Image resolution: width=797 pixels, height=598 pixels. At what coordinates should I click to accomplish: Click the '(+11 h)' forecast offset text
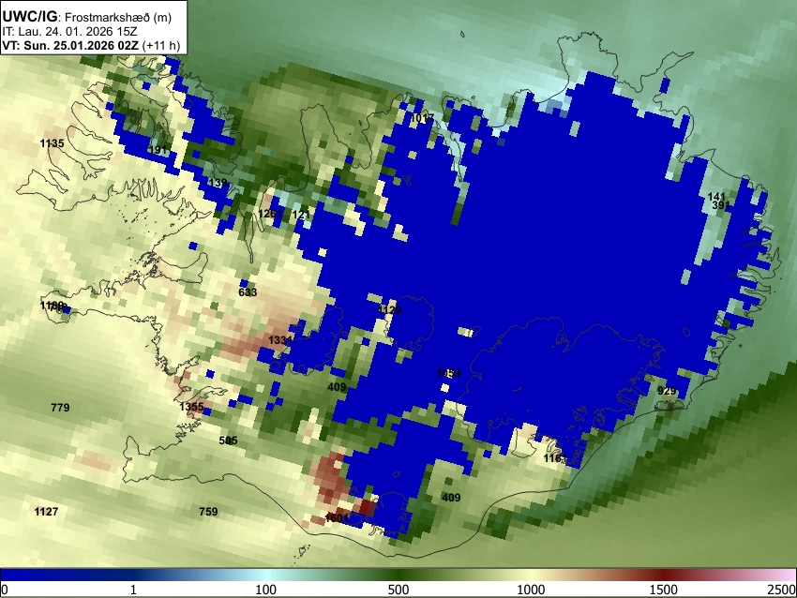(161, 45)
